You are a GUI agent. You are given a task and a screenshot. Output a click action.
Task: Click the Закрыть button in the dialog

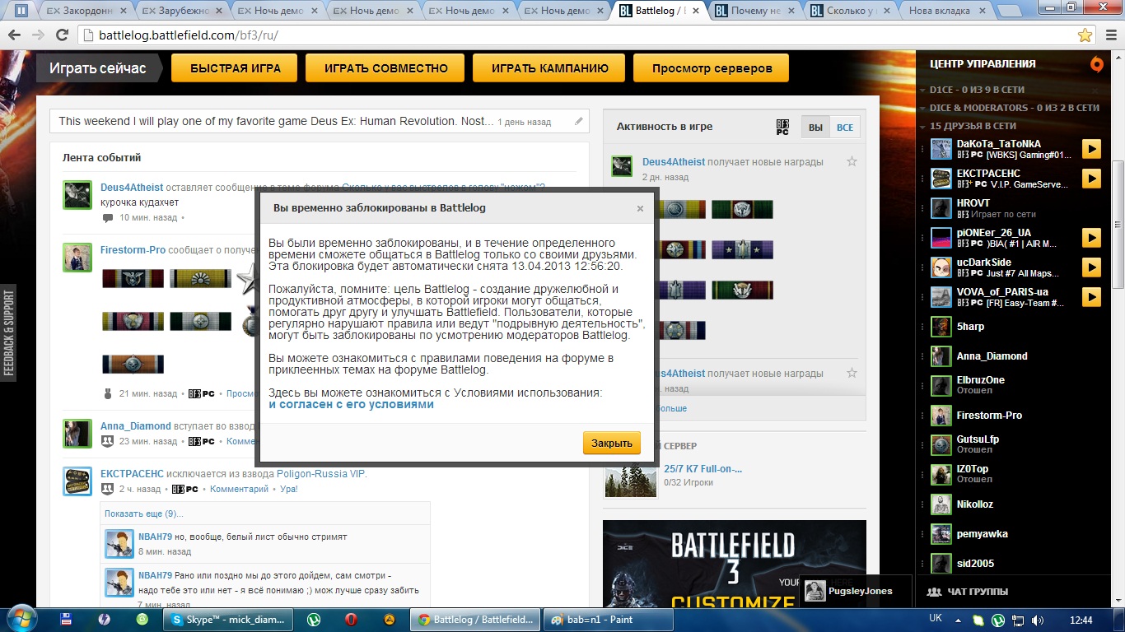(x=612, y=443)
